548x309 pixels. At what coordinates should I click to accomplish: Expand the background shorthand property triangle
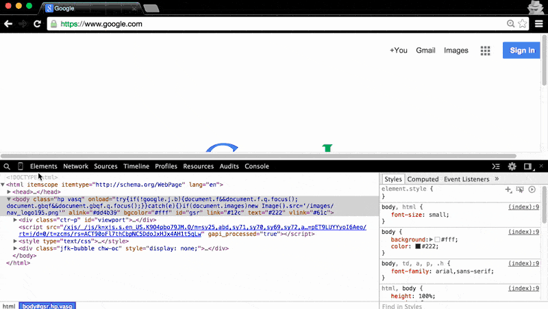[432, 239]
